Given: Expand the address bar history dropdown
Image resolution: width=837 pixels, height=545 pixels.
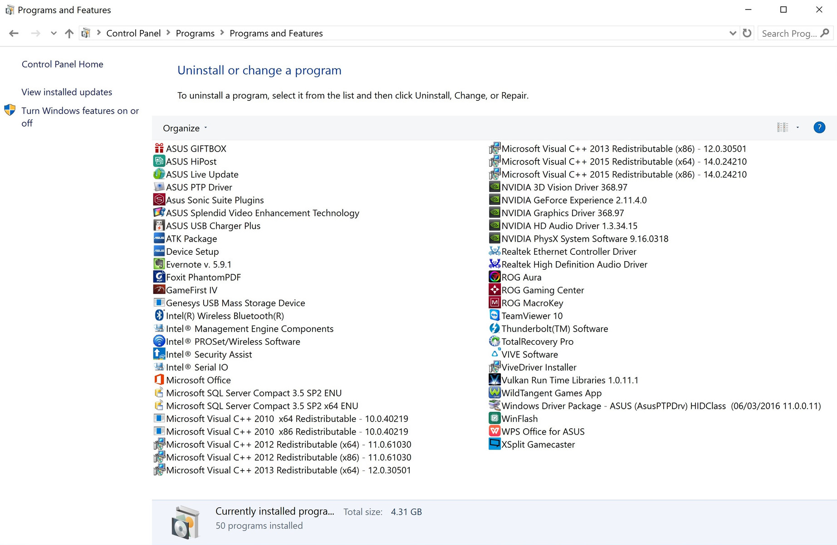Looking at the screenshot, I should click(x=732, y=33).
